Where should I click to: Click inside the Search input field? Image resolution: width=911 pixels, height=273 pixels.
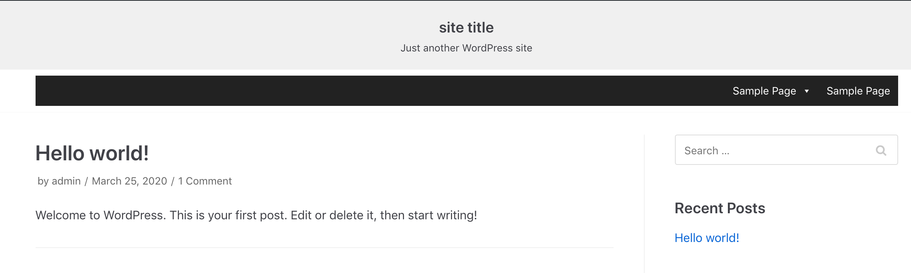(757, 150)
